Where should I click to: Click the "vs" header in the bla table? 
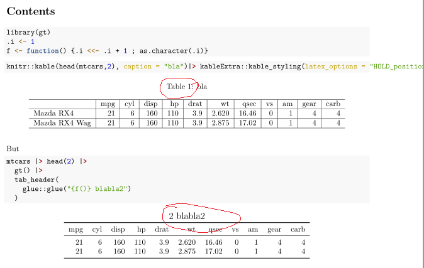[269, 104]
